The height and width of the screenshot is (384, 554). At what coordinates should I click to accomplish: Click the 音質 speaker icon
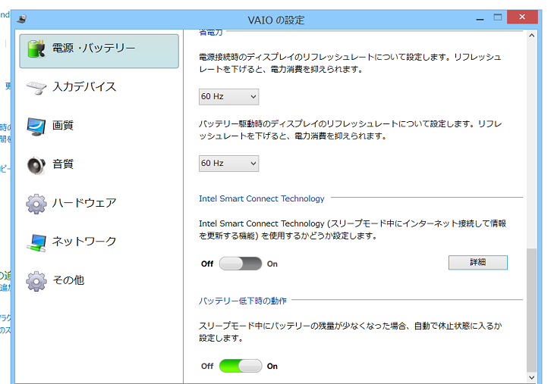(36, 165)
